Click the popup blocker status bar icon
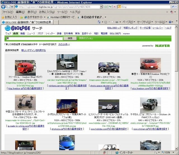179x155 pixels. [104, 152]
